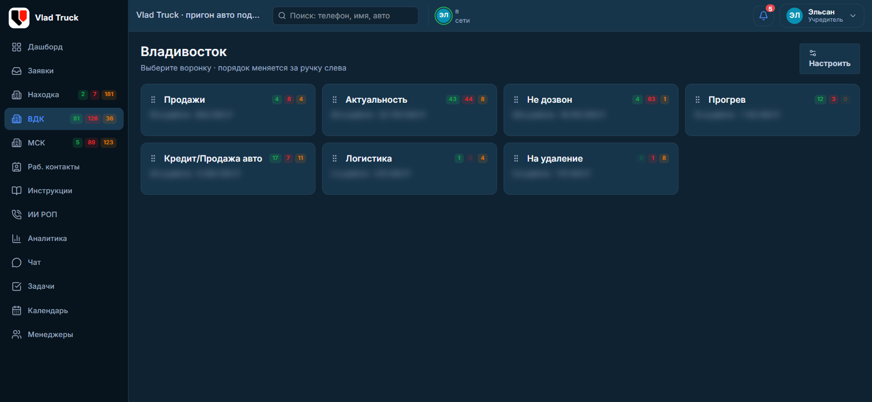Viewport: 872px width, 402px height.
Task: Open Находка sidebar item
Action: coord(64,94)
